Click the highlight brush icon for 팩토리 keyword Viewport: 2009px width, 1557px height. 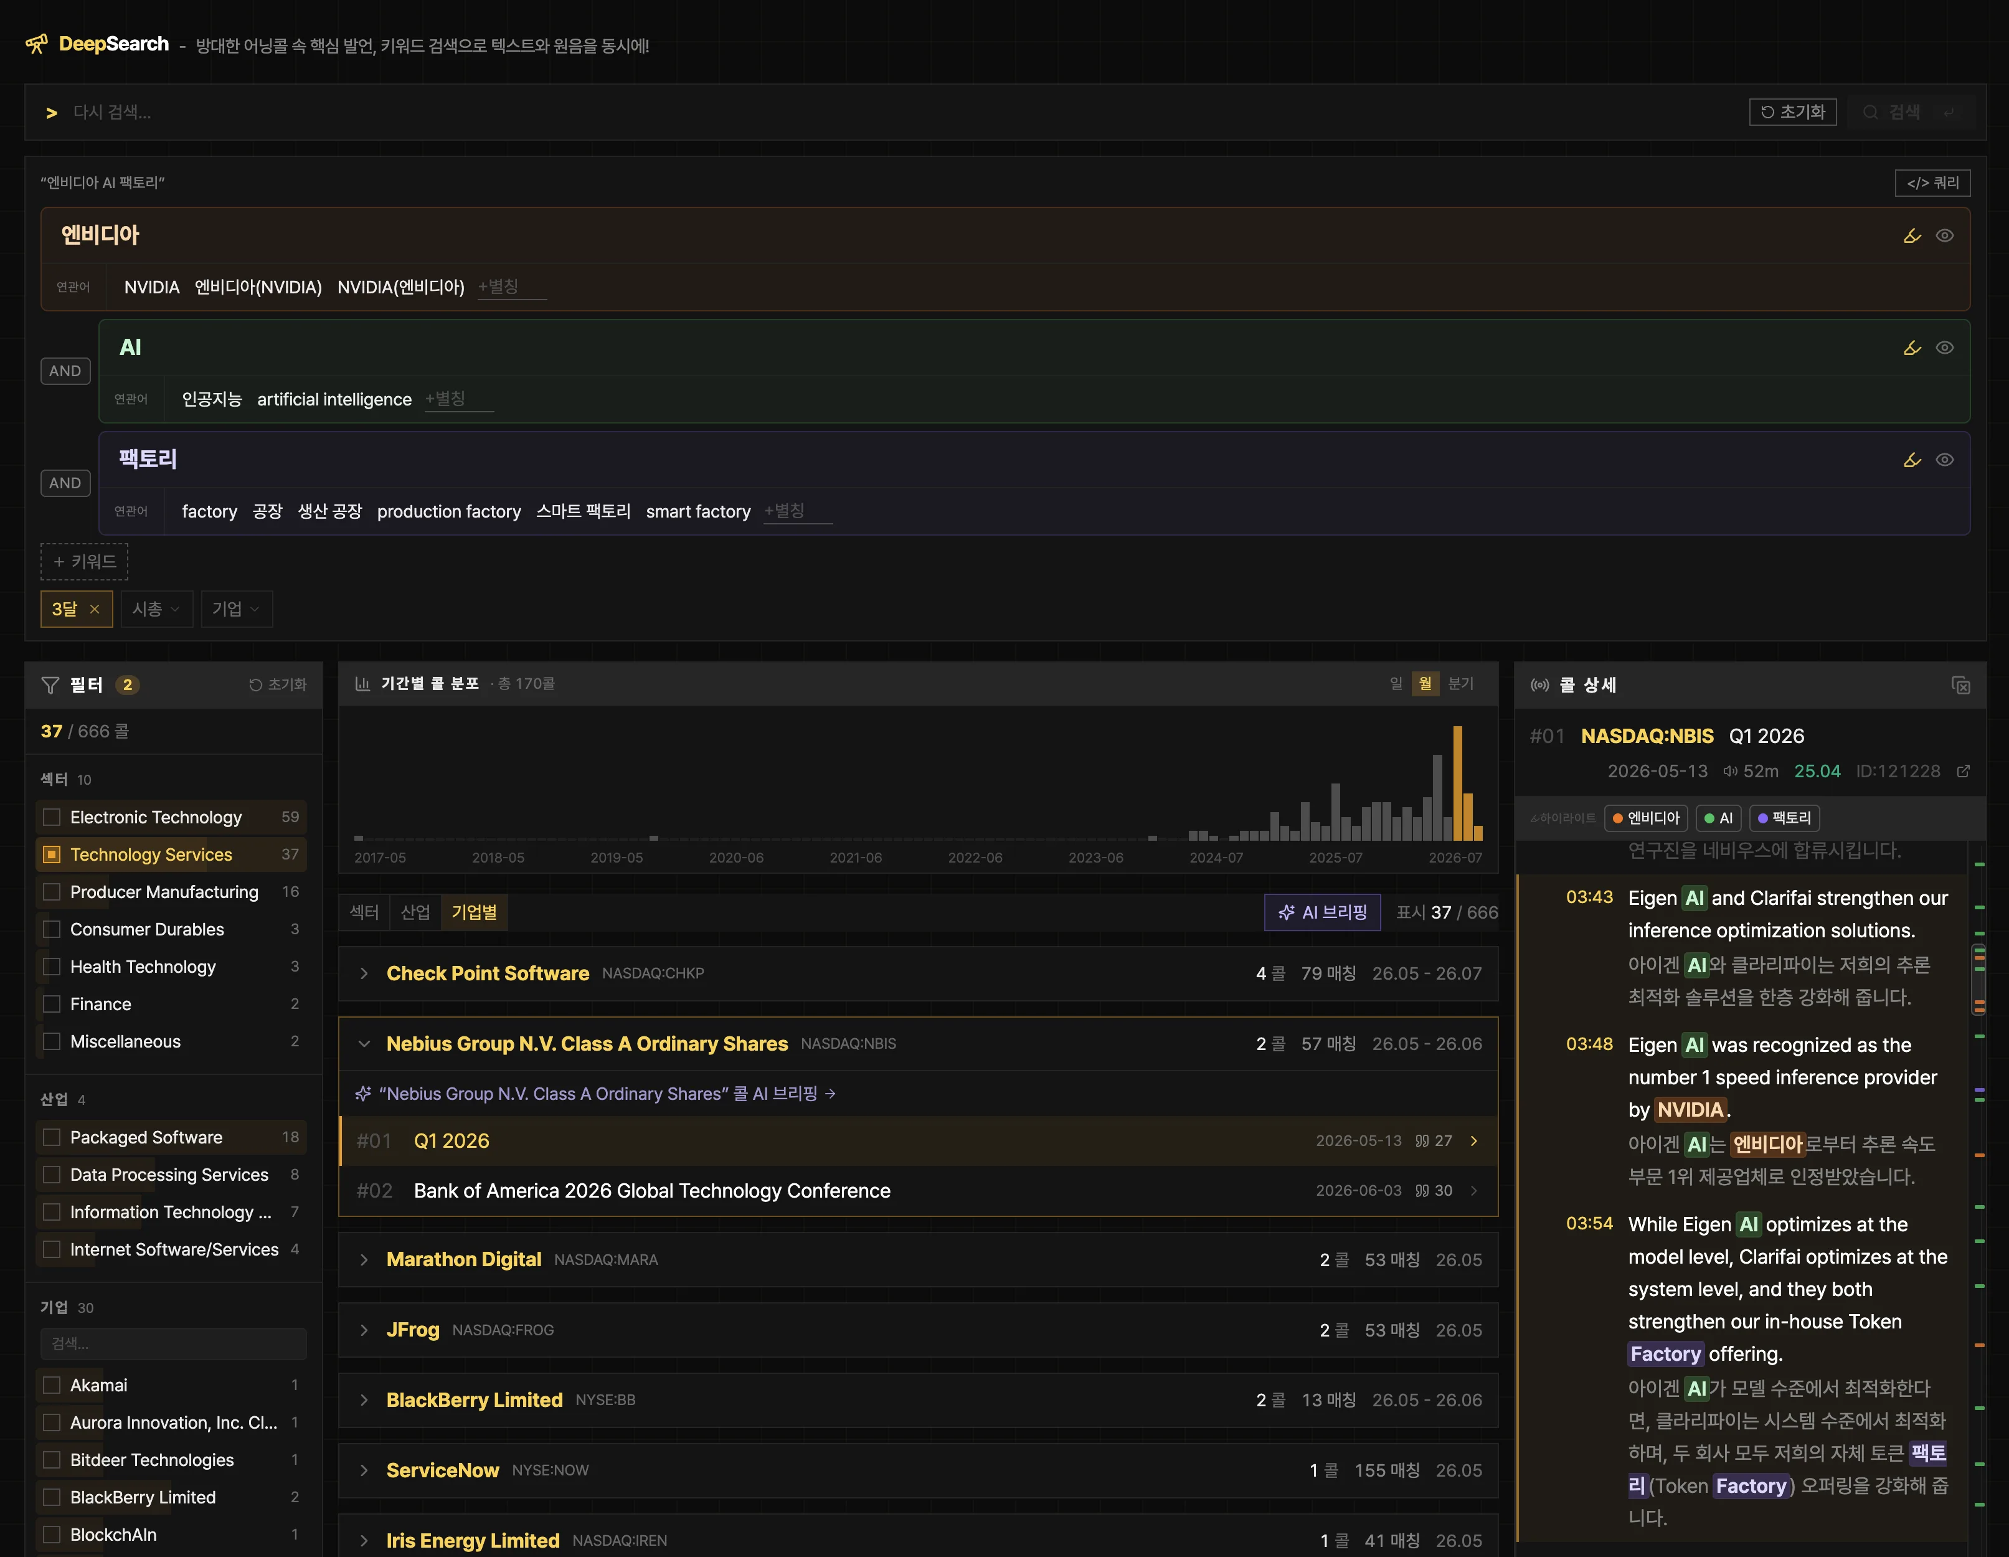(1912, 460)
